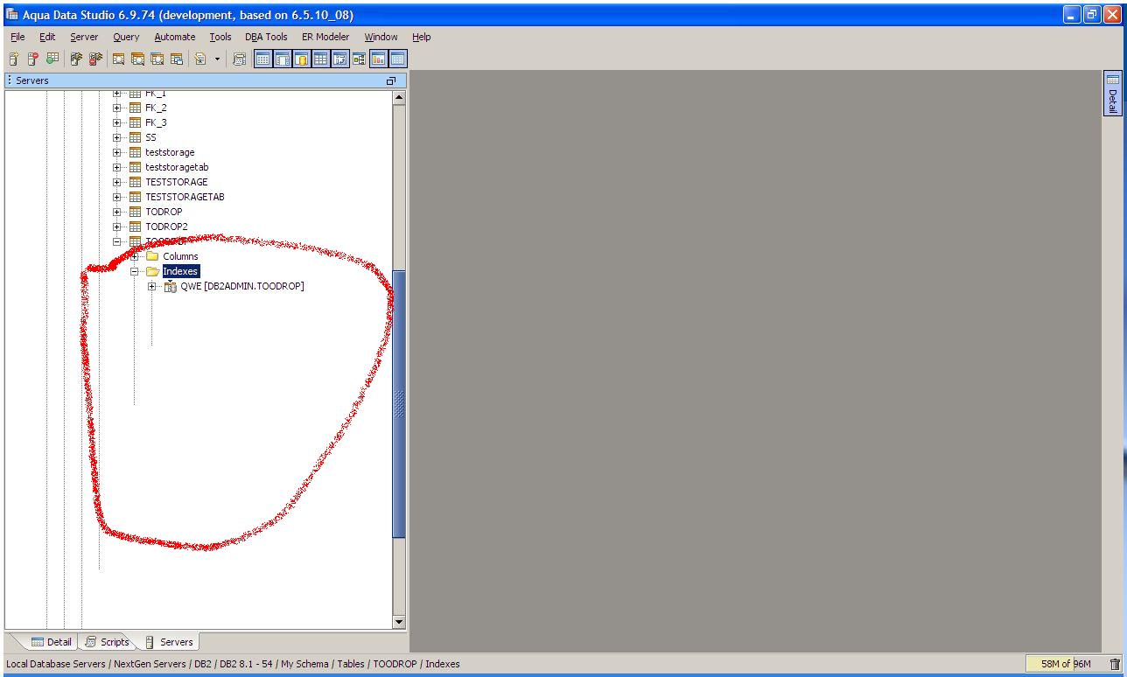This screenshot has height=677, width=1127.
Task: Open the Edit menu
Action: pyautogui.click(x=47, y=37)
